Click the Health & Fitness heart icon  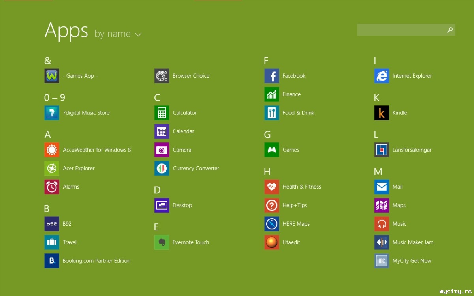point(272,187)
